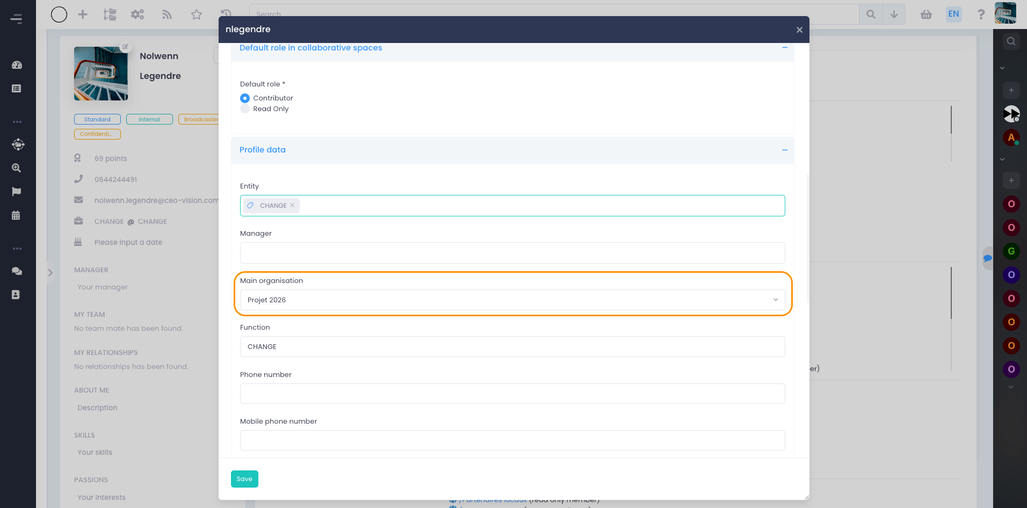The width and height of the screenshot is (1027, 508).
Task: Click the Mobile phone number input field
Action: 512,440
